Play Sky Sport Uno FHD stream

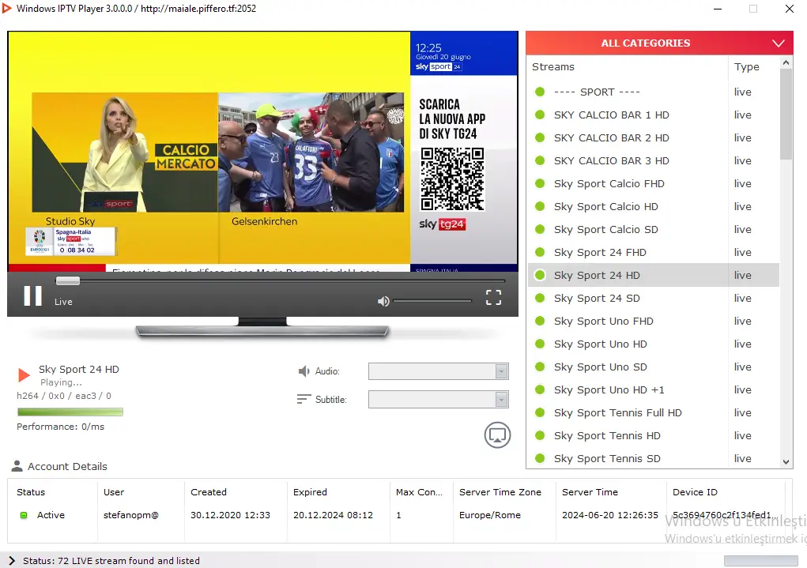click(x=653, y=321)
